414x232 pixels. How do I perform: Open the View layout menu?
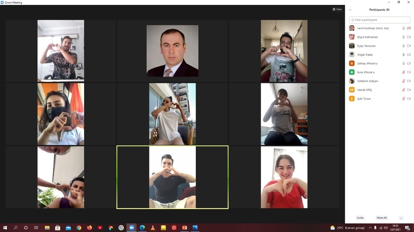[337, 9]
